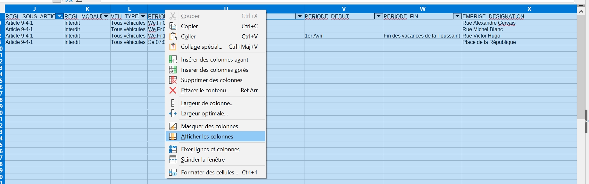
Task: Click the Collage spécial icon
Action: 173,47
